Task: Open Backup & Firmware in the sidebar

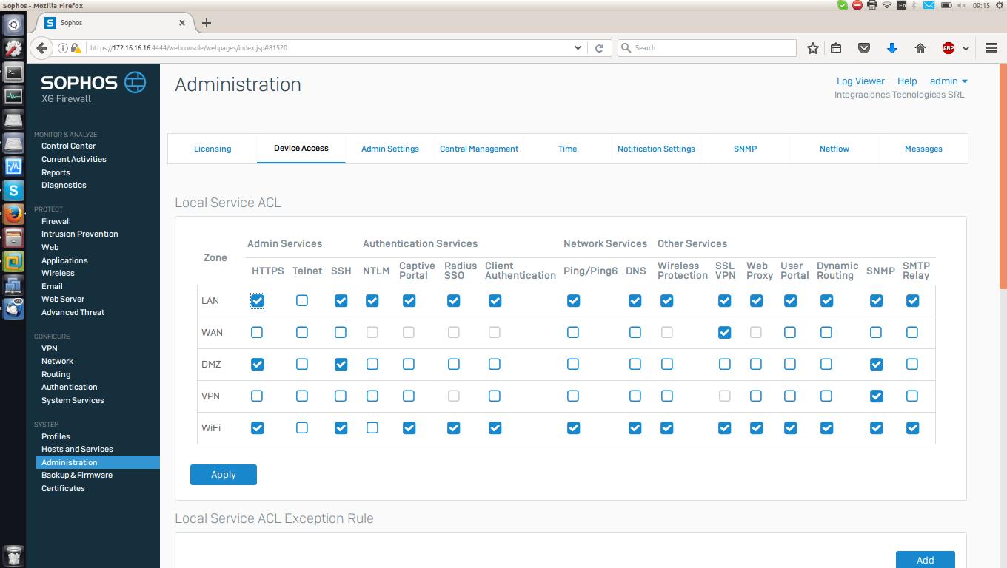Action: [x=77, y=476]
